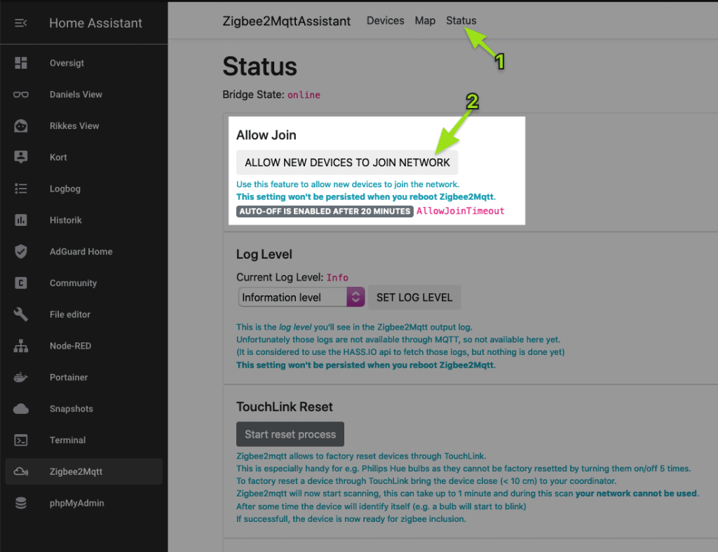The height and width of the screenshot is (552, 718).
Task: Click the AdGuard Home shield icon
Action: coord(20,252)
